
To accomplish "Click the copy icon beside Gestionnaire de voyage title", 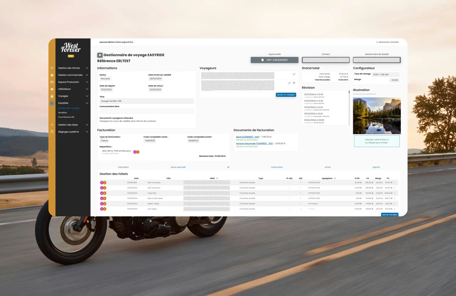I will (x=100, y=55).
